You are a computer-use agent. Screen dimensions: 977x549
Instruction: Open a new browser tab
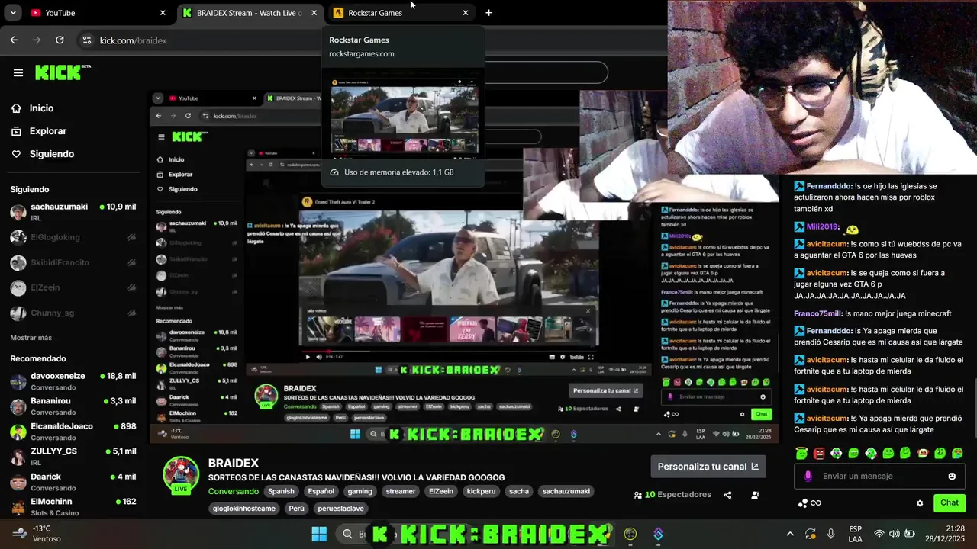click(488, 13)
